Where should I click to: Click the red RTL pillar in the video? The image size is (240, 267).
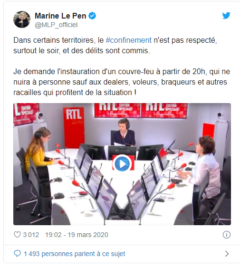74,127
